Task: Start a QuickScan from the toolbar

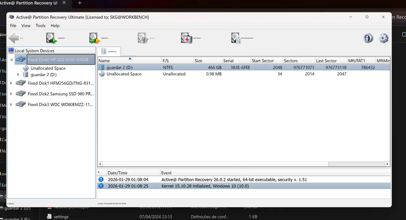Action: click(56, 38)
